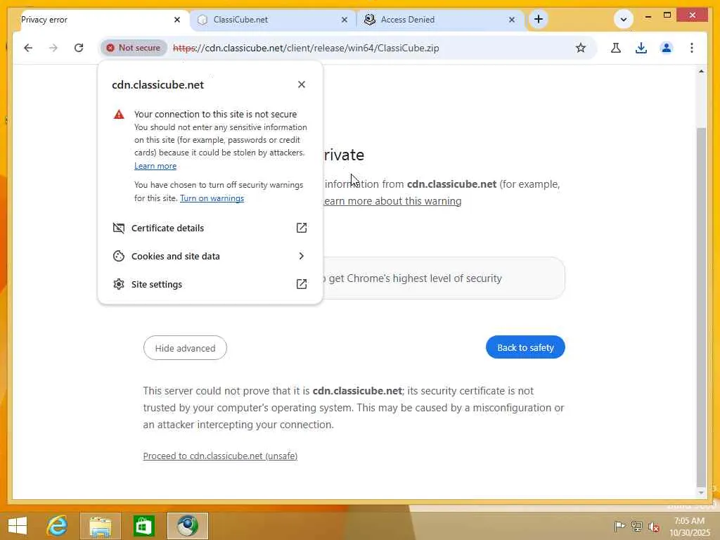Open the downloads tray icon
Screen dimensions: 720x540
[641, 48]
